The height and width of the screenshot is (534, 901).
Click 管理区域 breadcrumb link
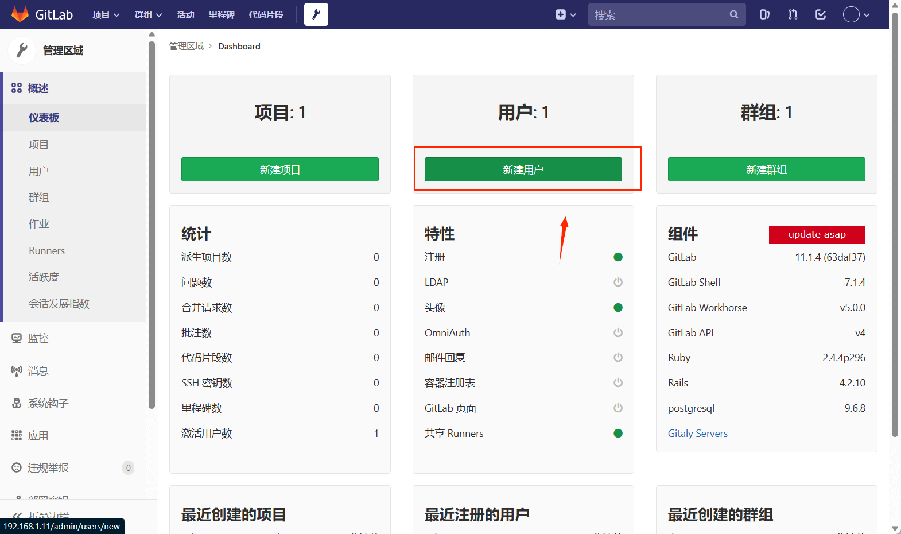click(x=187, y=46)
